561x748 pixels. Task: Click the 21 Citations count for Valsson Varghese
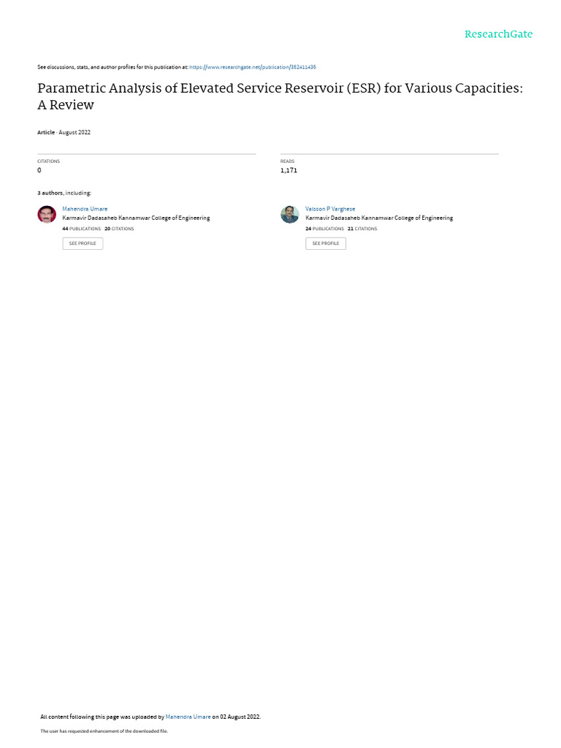(x=362, y=229)
